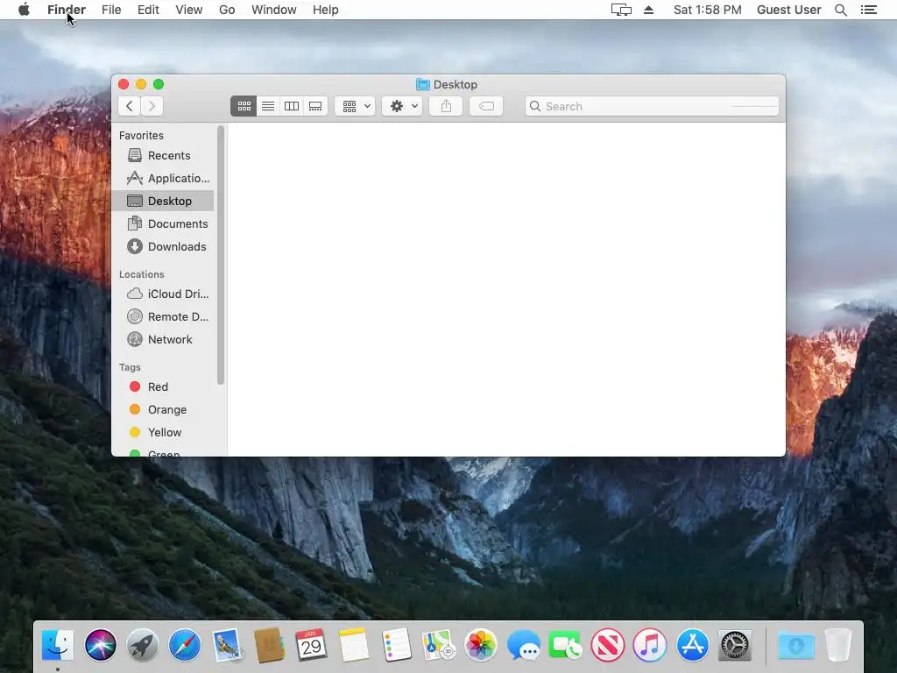Open Remote Disc in the sidebar
897x673 pixels.
coord(163,316)
